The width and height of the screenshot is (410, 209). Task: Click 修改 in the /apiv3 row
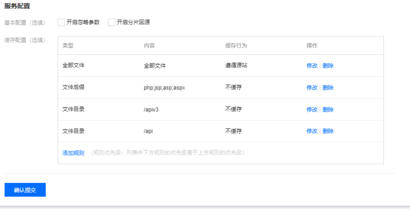312,109
